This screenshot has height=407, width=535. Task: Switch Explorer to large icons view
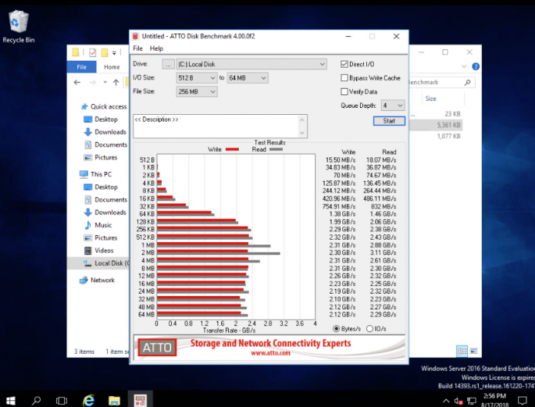pos(473,351)
